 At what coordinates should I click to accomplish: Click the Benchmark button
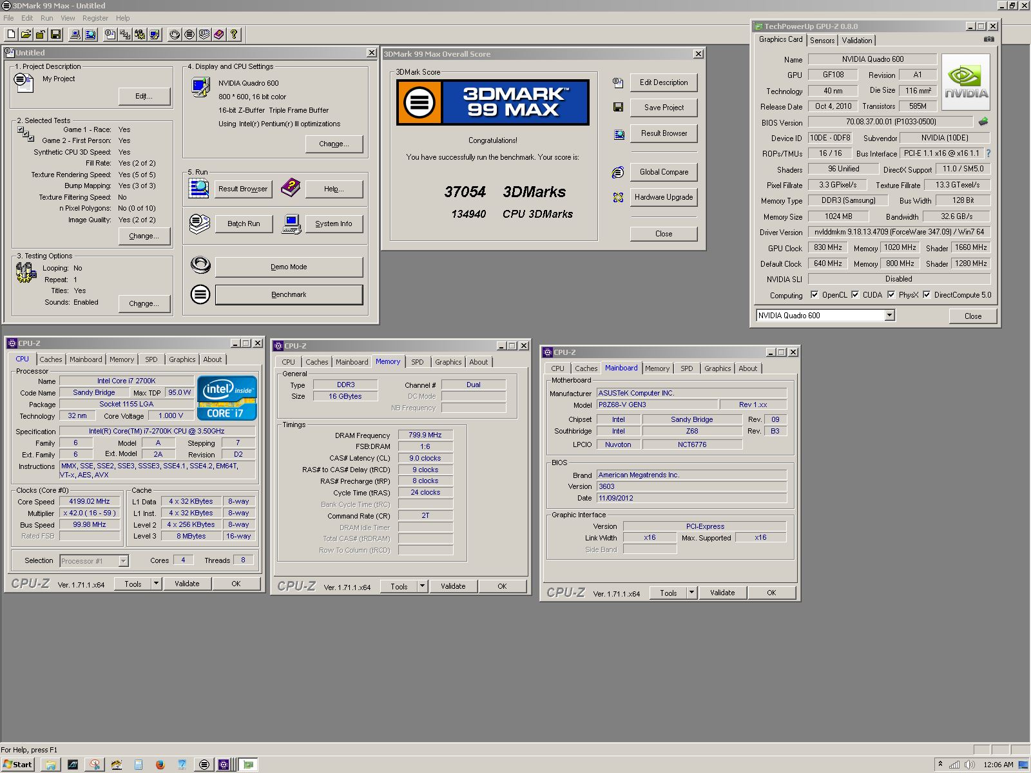[x=289, y=294]
